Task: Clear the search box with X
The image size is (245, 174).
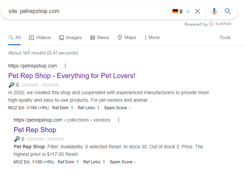Action: pos(198,11)
